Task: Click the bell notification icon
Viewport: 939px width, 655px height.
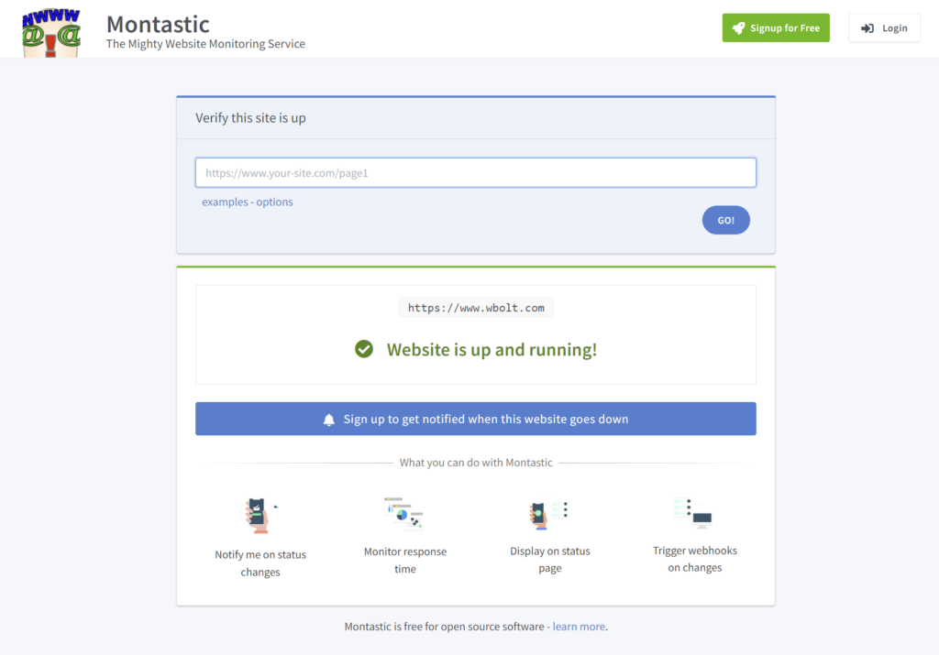Action: pos(329,420)
